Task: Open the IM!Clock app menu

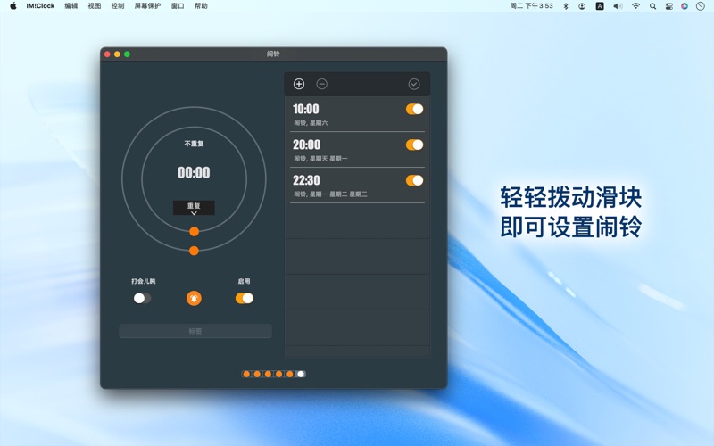Action: point(40,6)
